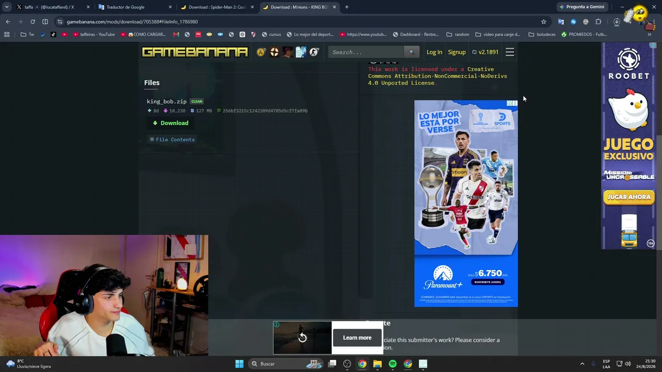Open Task View on the taskbar
The image size is (662, 372).
[x=332, y=364]
